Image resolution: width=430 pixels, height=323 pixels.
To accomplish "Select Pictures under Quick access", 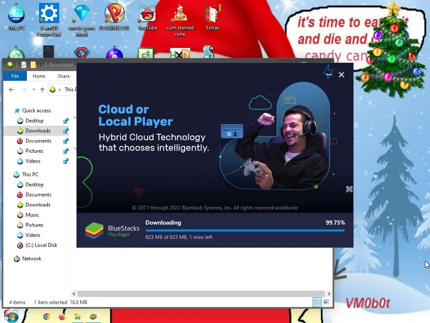I will 34,151.
